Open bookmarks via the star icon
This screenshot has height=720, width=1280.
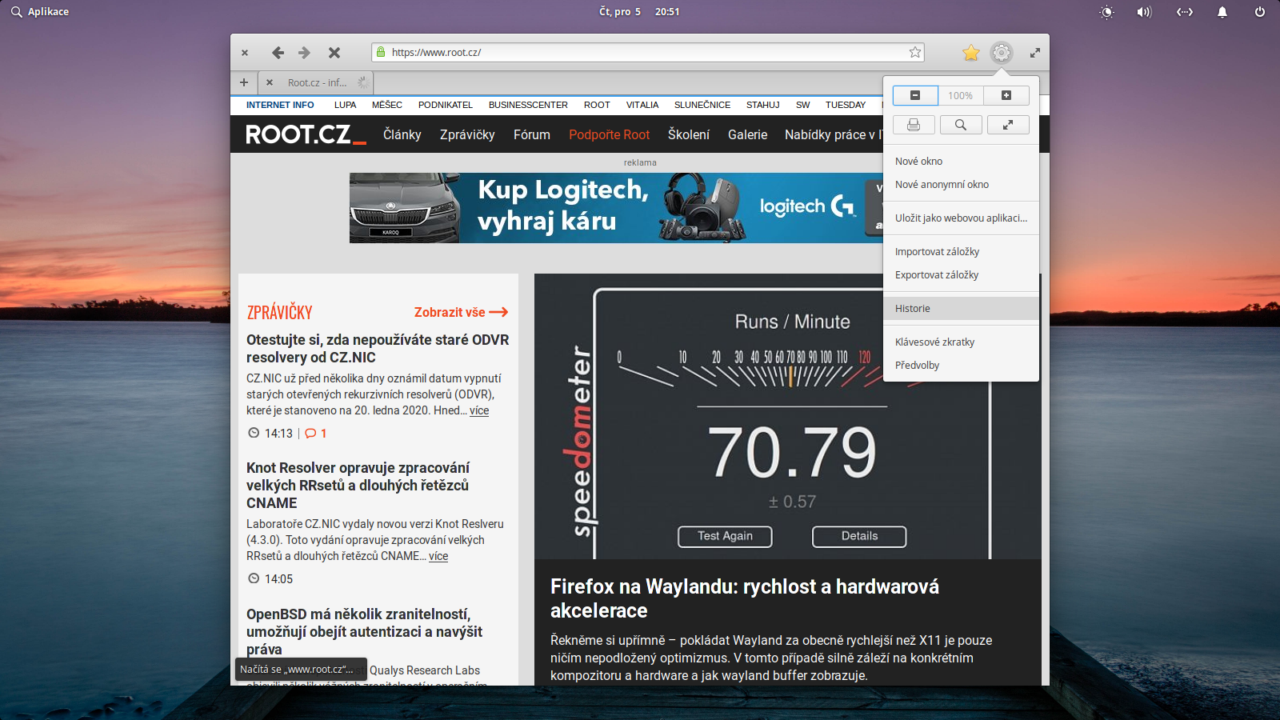click(970, 52)
